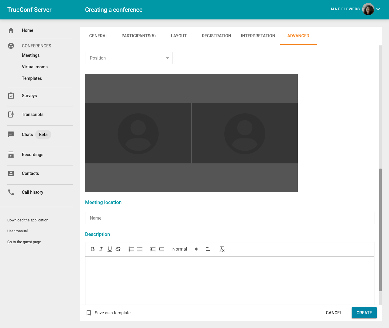Cancel the conference creation
The width and height of the screenshot is (389, 328).
[x=334, y=313]
